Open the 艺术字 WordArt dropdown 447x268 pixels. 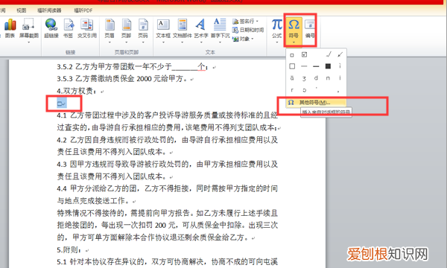(x=201, y=42)
